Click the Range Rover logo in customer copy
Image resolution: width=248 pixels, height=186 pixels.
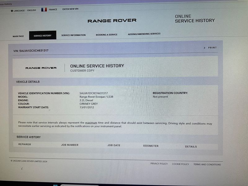click(x=41, y=68)
